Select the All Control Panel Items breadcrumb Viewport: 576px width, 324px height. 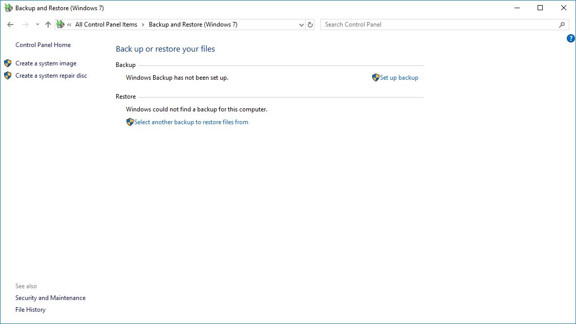[x=106, y=25]
